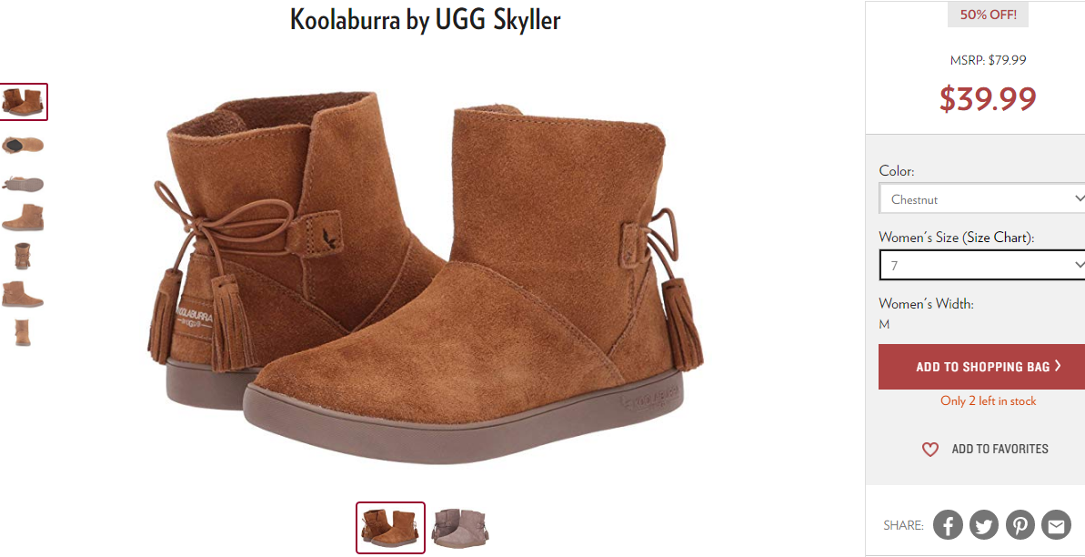Screen dimensions: 1085x557
Task: View the sixth side boot thumbnail
Action: [x=23, y=294]
